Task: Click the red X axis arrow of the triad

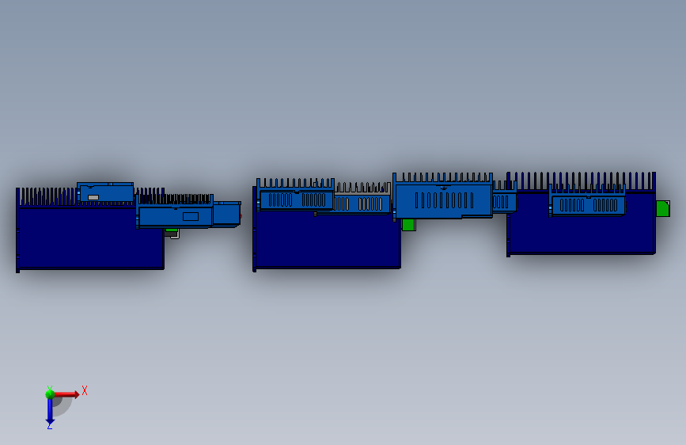Action: point(66,394)
